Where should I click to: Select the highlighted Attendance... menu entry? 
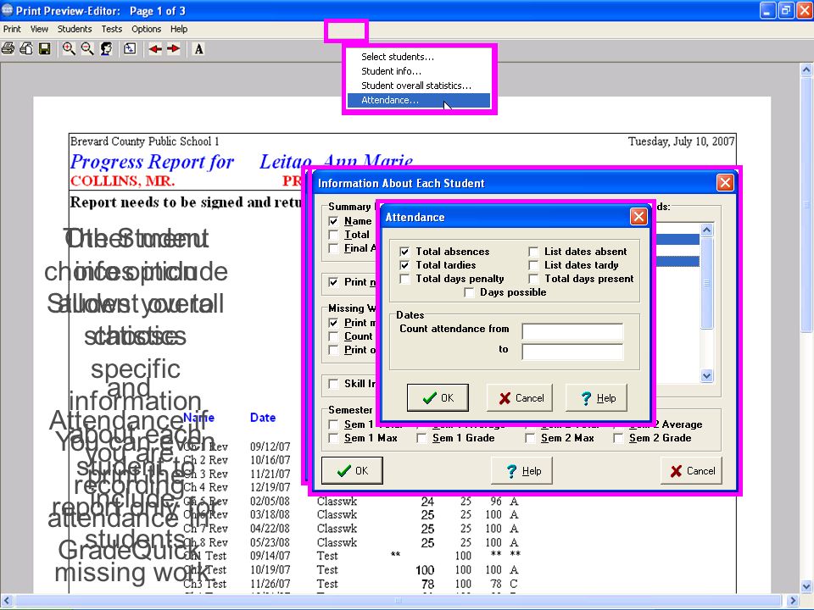tap(418, 100)
